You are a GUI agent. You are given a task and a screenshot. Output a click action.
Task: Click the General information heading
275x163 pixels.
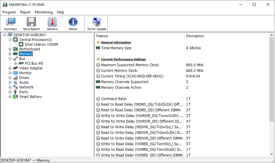pyautogui.click(x=116, y=42)
